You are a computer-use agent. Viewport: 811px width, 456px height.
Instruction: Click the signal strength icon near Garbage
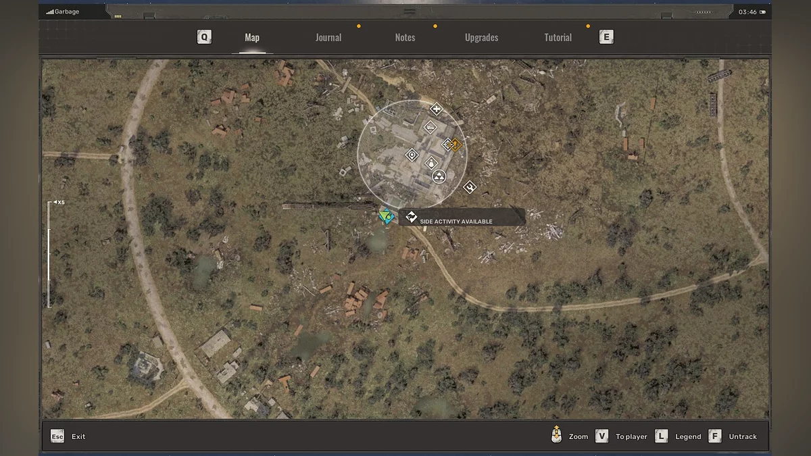(x=50, y=11)
